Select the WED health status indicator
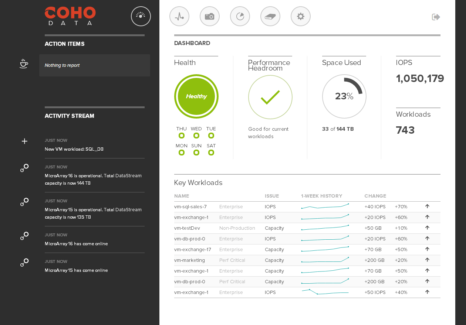466x325 pixels. tap(196, 136)
